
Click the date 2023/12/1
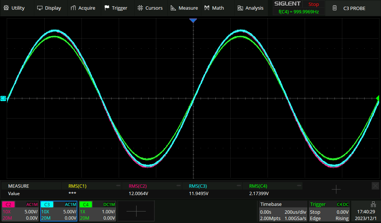[x=365, y=219]
